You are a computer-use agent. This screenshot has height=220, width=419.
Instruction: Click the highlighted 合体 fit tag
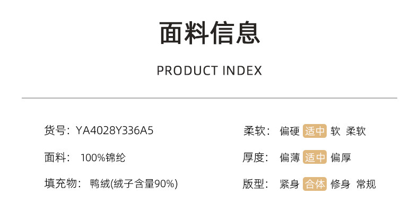click(x=315, y=184)
